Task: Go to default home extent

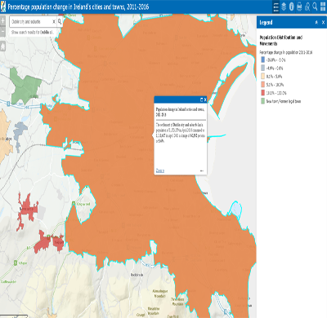Action: click(2, 46)
